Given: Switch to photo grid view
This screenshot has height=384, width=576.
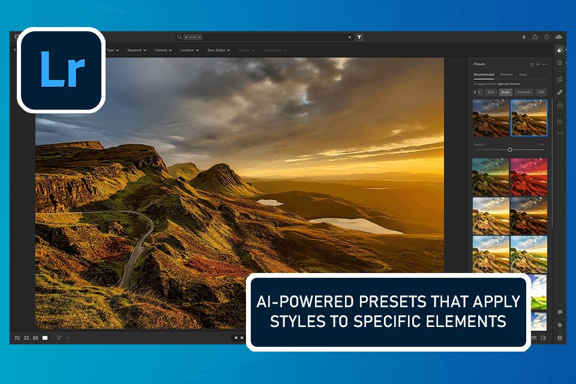Looking at the screenshot, I should pos(17,338).
